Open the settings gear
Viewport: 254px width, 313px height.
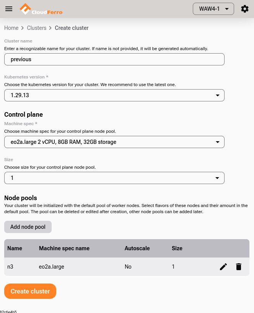pyautogui.click(x=245, y=9)
